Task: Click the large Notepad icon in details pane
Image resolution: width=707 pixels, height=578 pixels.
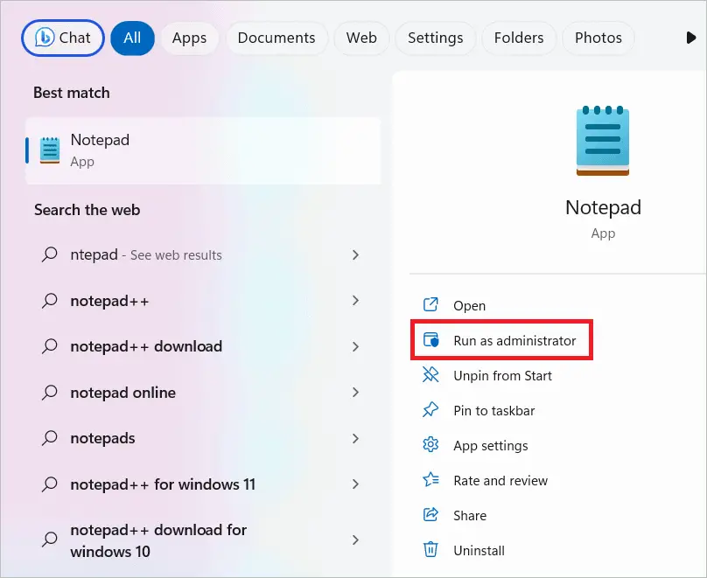Action: pyautogui.click(x=603, y=141)
